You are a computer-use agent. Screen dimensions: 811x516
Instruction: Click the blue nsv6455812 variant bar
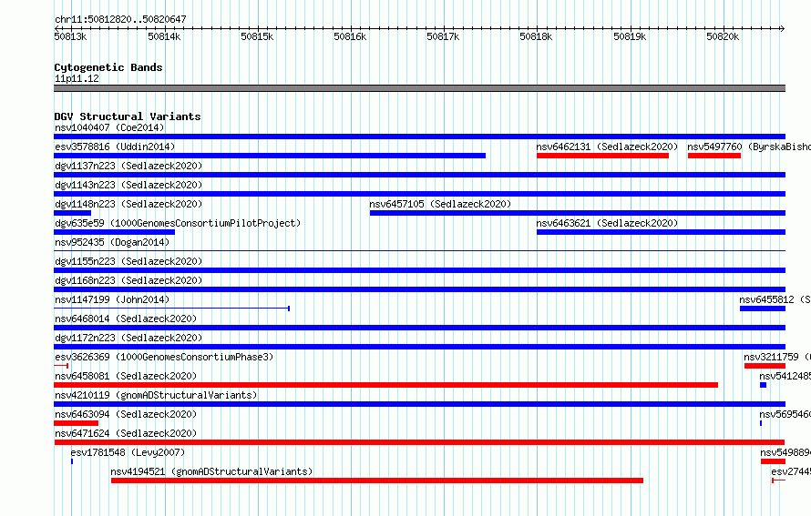click(x=763, y=309)
